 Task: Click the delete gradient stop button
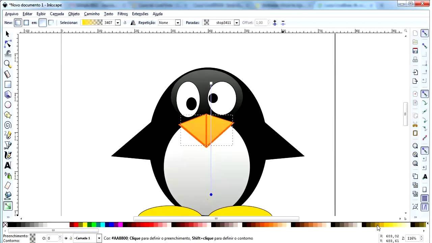(x=283, y=23)
